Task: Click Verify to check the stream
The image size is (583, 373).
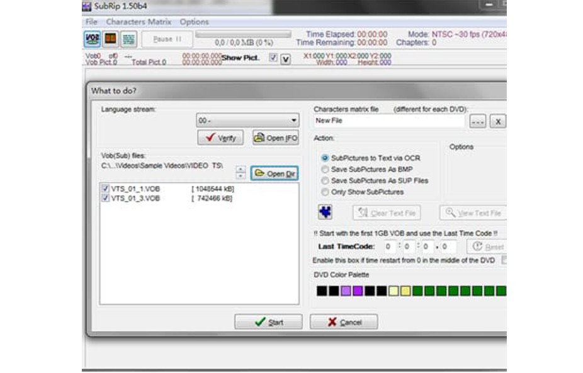Action: click(x=220, y=138)
